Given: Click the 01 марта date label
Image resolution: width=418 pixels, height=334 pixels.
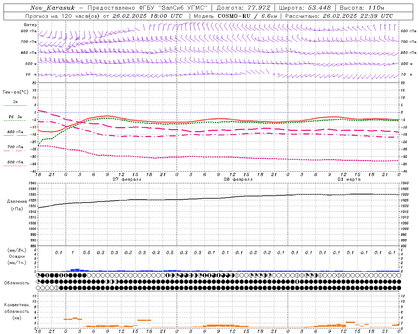Looking at the screenshot, I should point(349,179).
